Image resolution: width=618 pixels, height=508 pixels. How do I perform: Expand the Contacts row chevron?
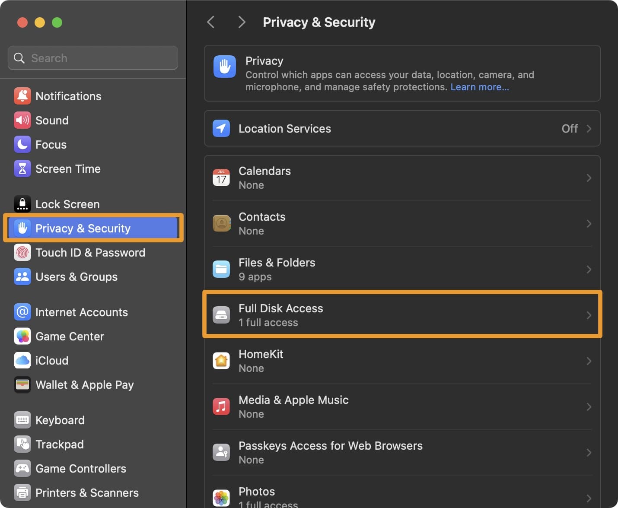tap(589, 224)
